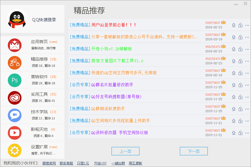
Task: Click lock icon for 微信文章图片下载工具 row
Action: [x=240, y=61]
